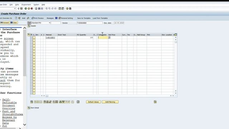This screenshot has height=129, width=229.
Task: Click the green Back icon
Action: click(x=26, y=9)
